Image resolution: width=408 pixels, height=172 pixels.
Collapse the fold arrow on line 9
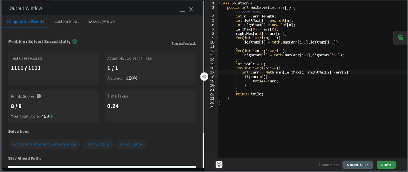(x=216, y=38)
